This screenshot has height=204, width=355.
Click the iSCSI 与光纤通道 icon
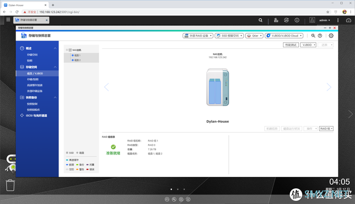tap(22, 116)
